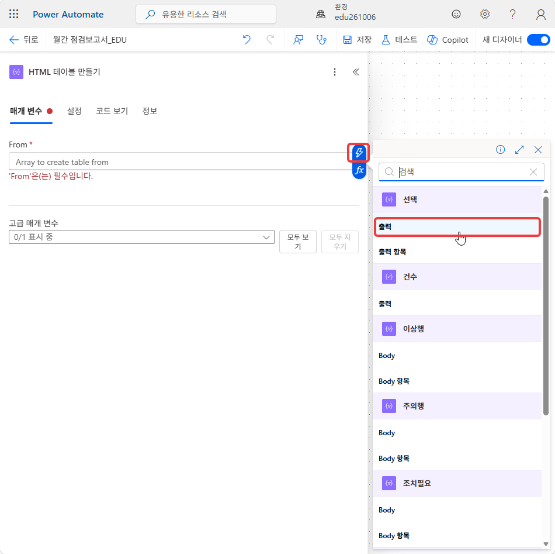The height and width of the screenshot is (554, 555).
Task: Click the fx expression icon
Action: (x=359, y=170)
